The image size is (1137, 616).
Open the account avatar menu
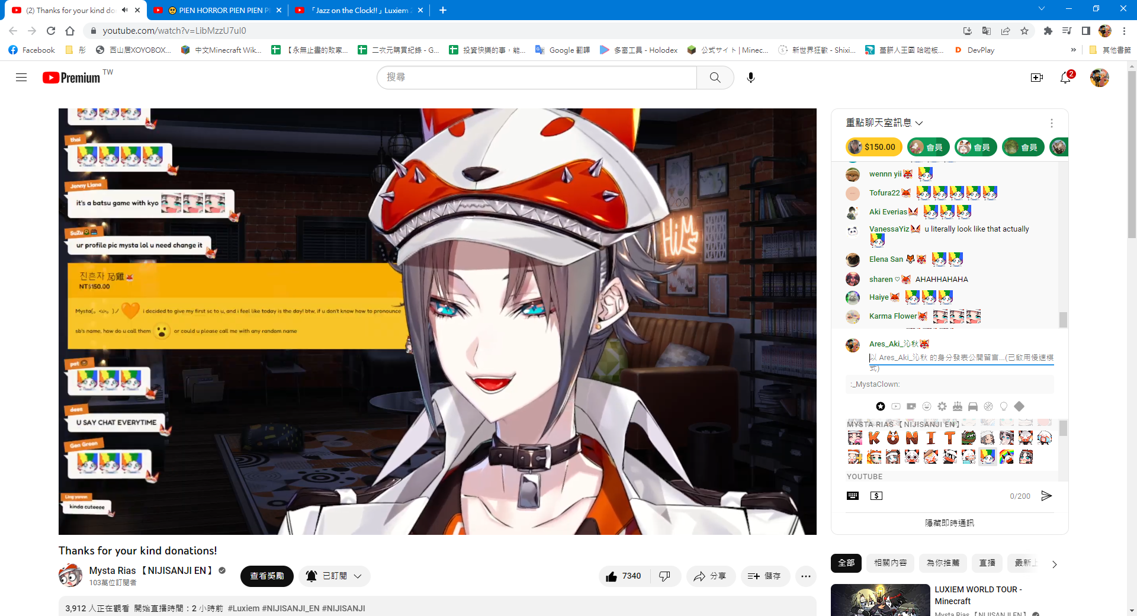click(1099, 78)
